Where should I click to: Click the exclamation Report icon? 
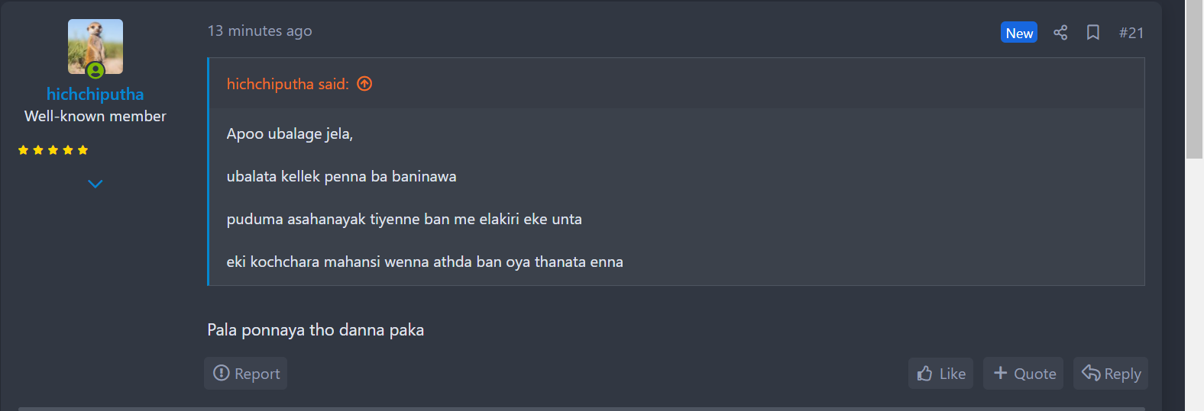point(222,373)
